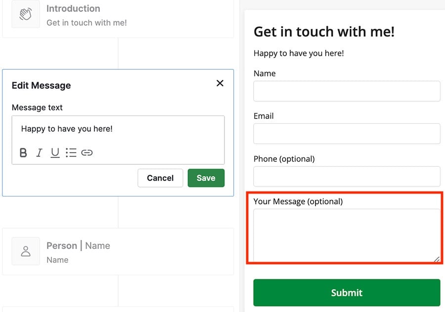Cancel editing the message
Image resolution: width=445 pixels, height=312 pixels.
(160, 178)
